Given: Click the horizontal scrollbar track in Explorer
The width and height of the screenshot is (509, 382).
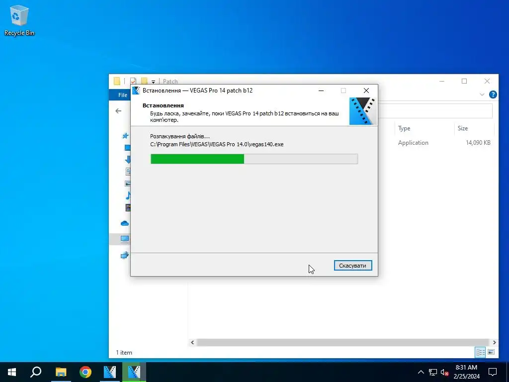Looking at the screenshot, I should pyautogui.click(x=343, y=342).
